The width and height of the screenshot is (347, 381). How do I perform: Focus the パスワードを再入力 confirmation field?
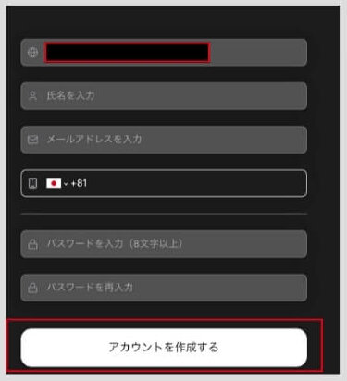[x=164, y=288]
